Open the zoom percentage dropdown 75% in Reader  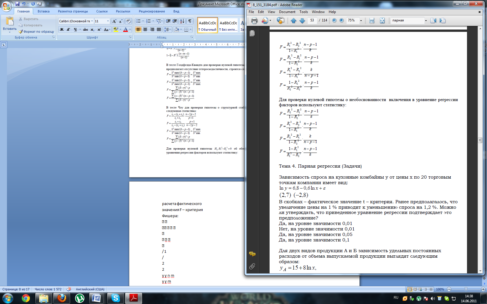(361, 21)
